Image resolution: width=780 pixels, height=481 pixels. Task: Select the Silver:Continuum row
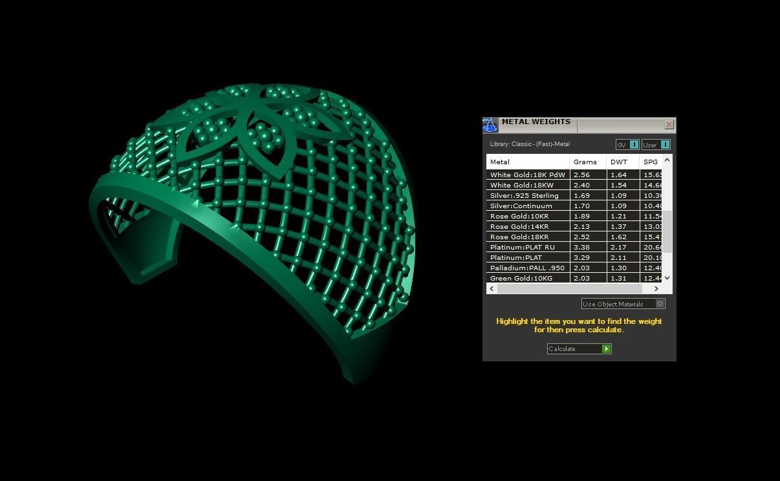point(574,206)
